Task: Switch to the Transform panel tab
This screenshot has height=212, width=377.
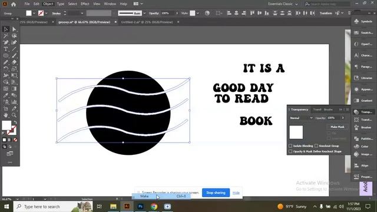Action: [317, 110]
